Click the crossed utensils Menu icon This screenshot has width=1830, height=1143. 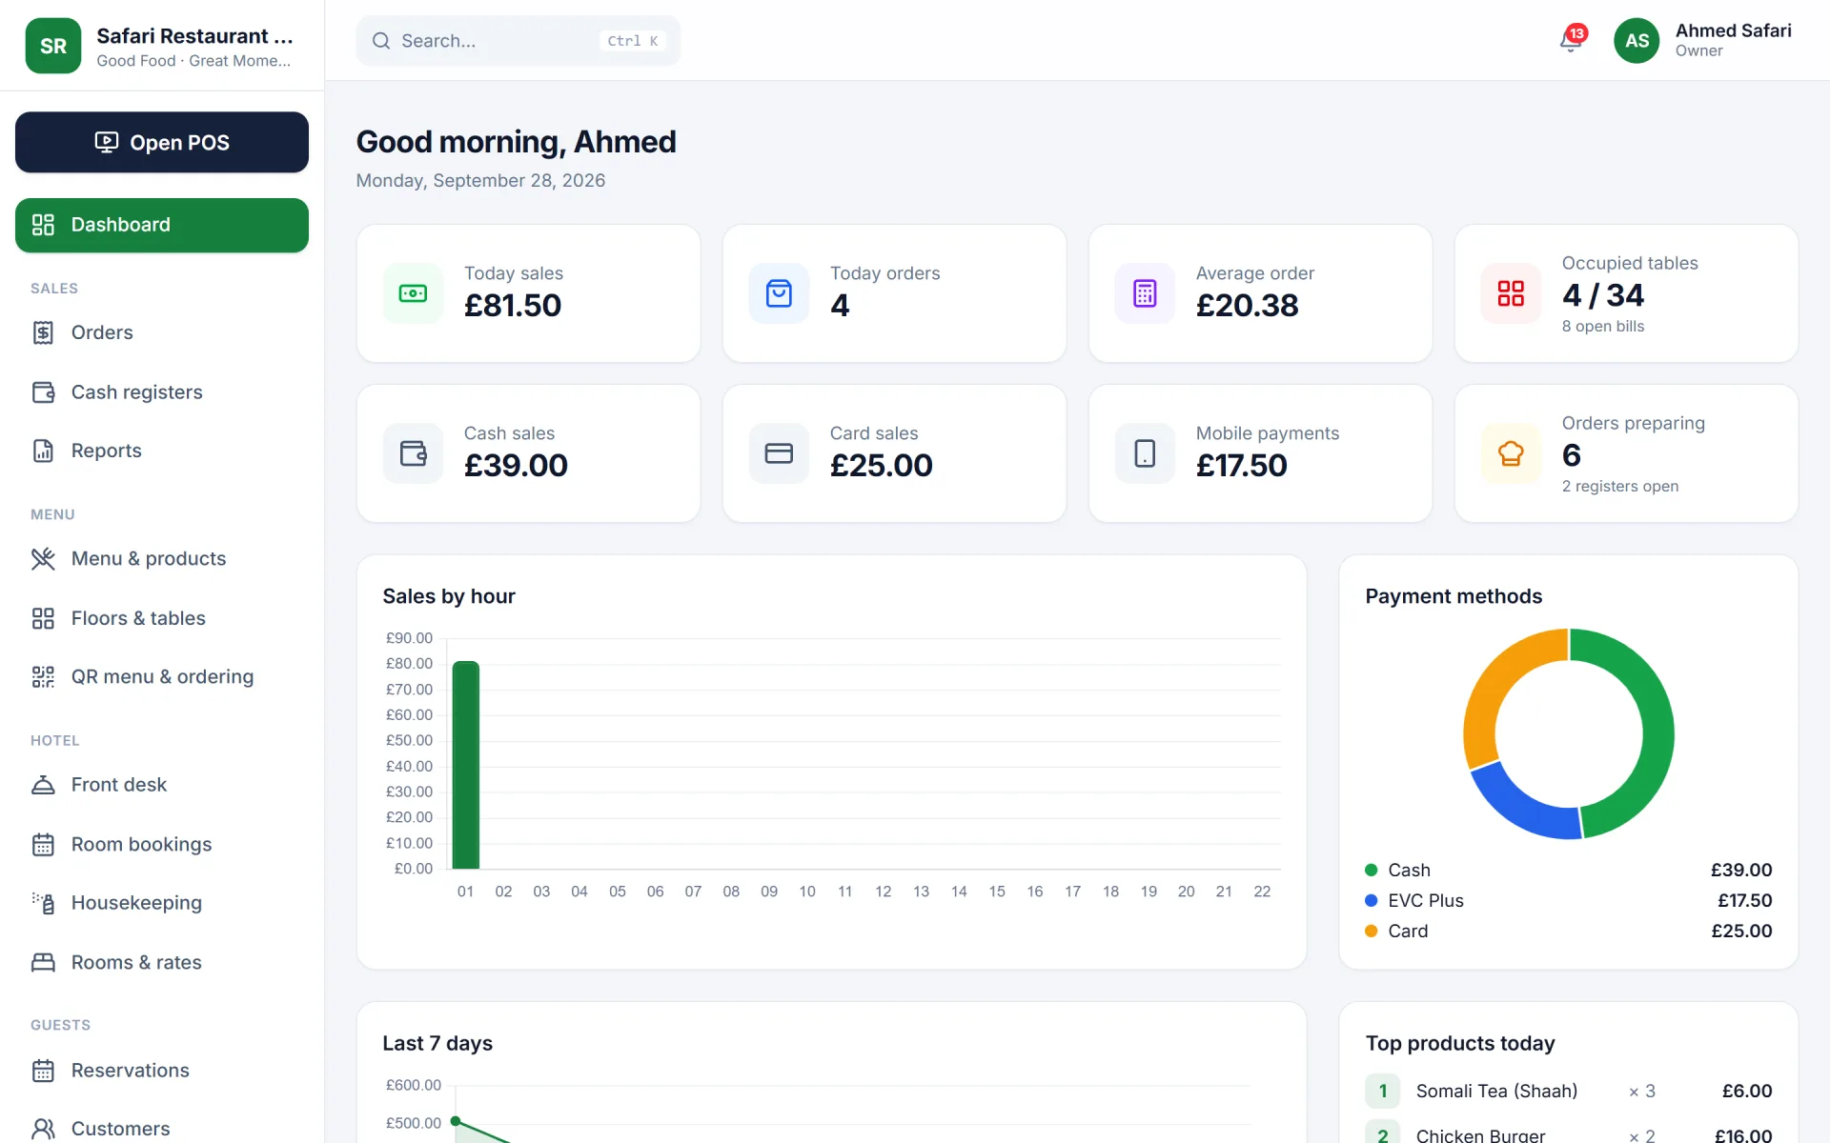pos(43,559)
